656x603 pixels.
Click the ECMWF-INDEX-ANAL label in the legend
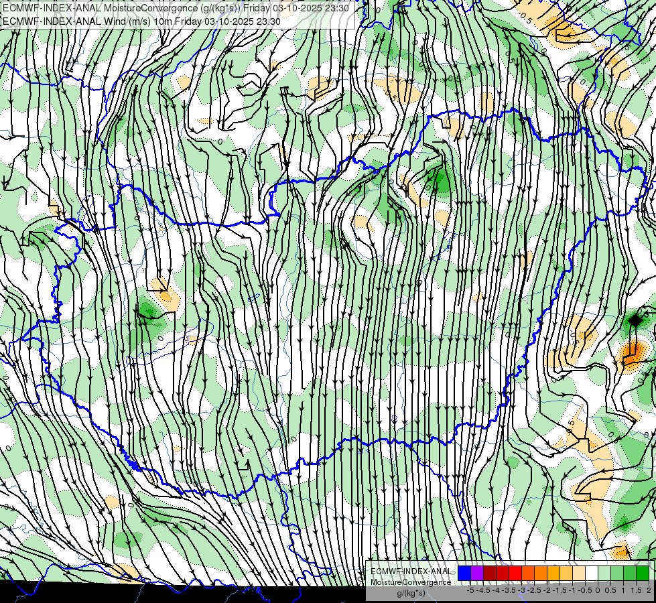tap(411, 572)
